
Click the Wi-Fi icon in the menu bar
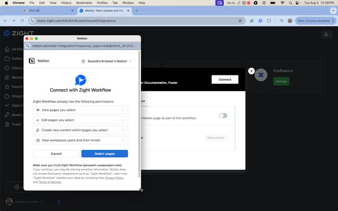(283, 3)
